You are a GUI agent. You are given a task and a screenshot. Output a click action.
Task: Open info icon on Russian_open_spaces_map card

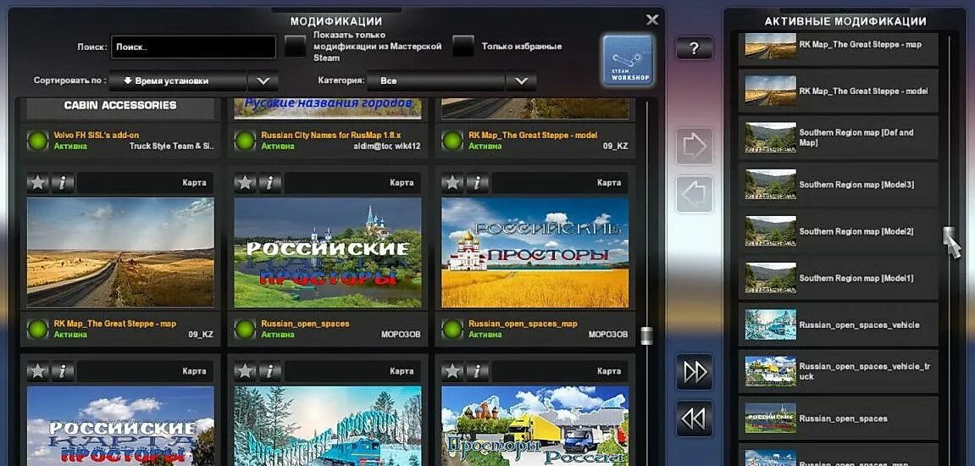[x=477, y=183]
